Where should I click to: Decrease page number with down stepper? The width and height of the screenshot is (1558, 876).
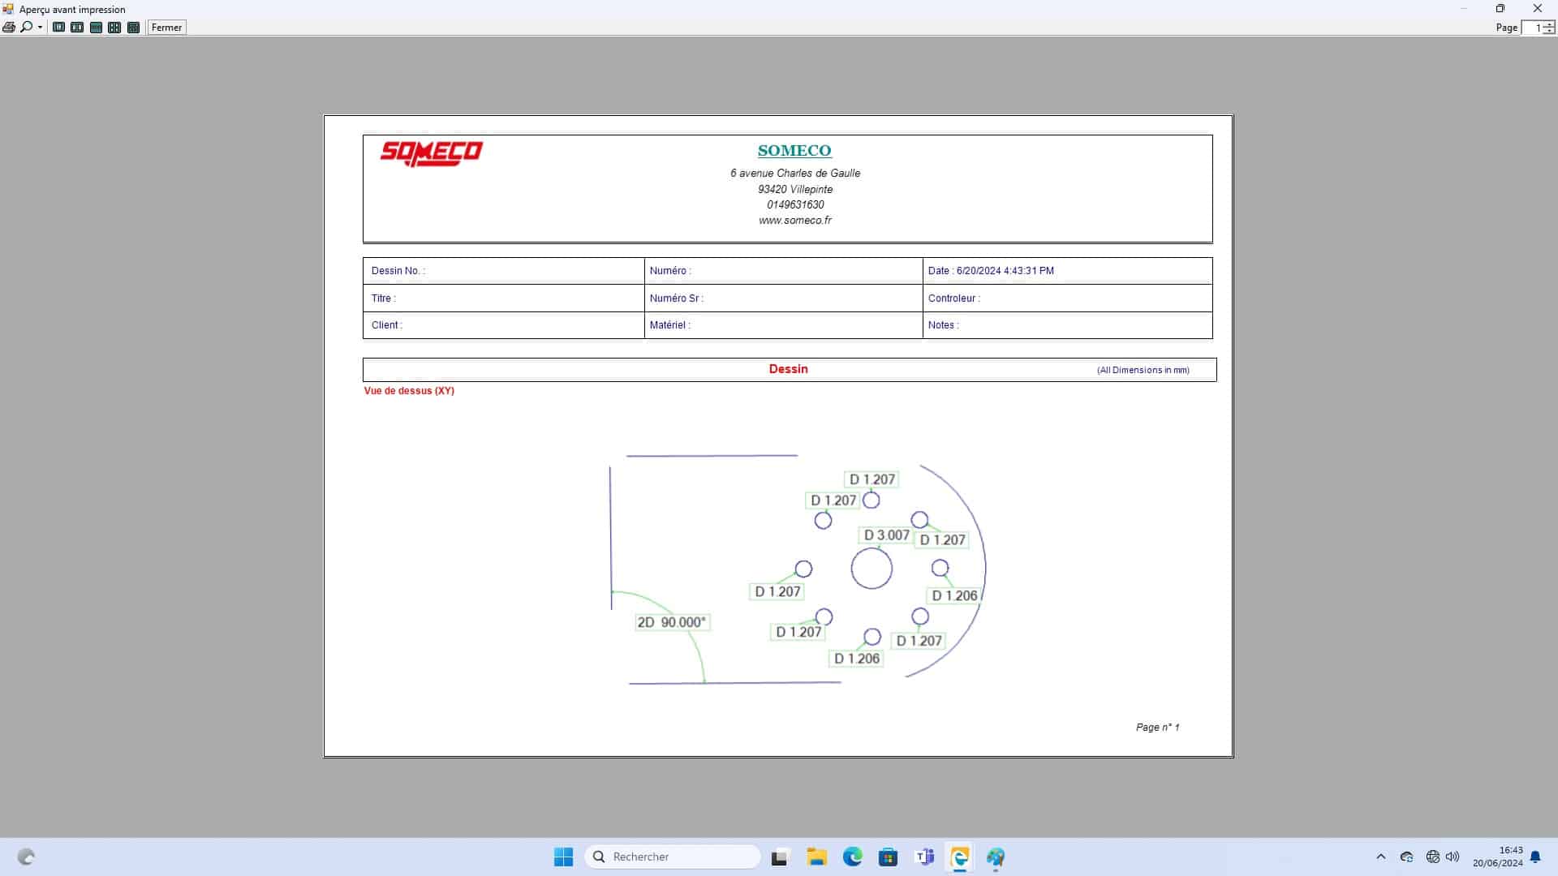[1549, 31]
